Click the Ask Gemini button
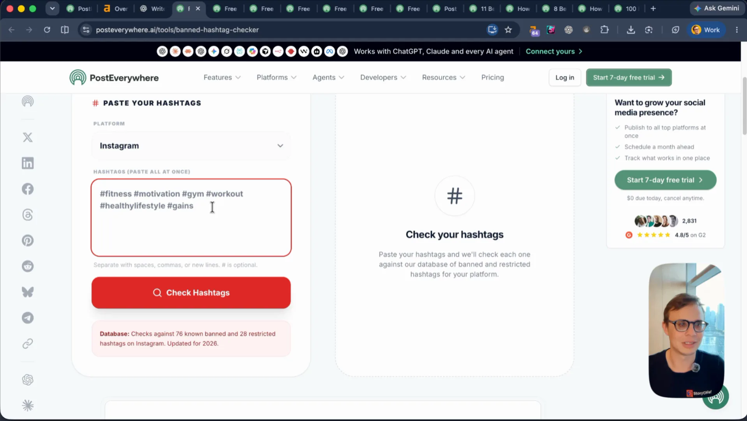 [717, 8]
